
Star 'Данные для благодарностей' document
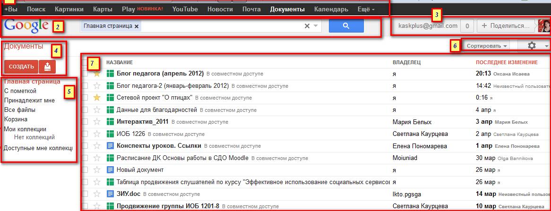pyautogui.click(x=97, y=110)
